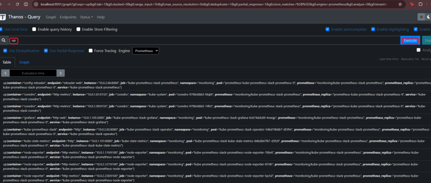
Task: Toggle Enable autocomplete checkbox
Action: 327,29
